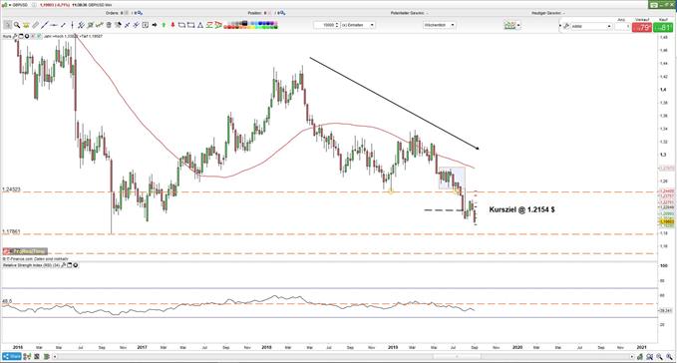Open RSI indicator wrench settings

click(64, 265)
